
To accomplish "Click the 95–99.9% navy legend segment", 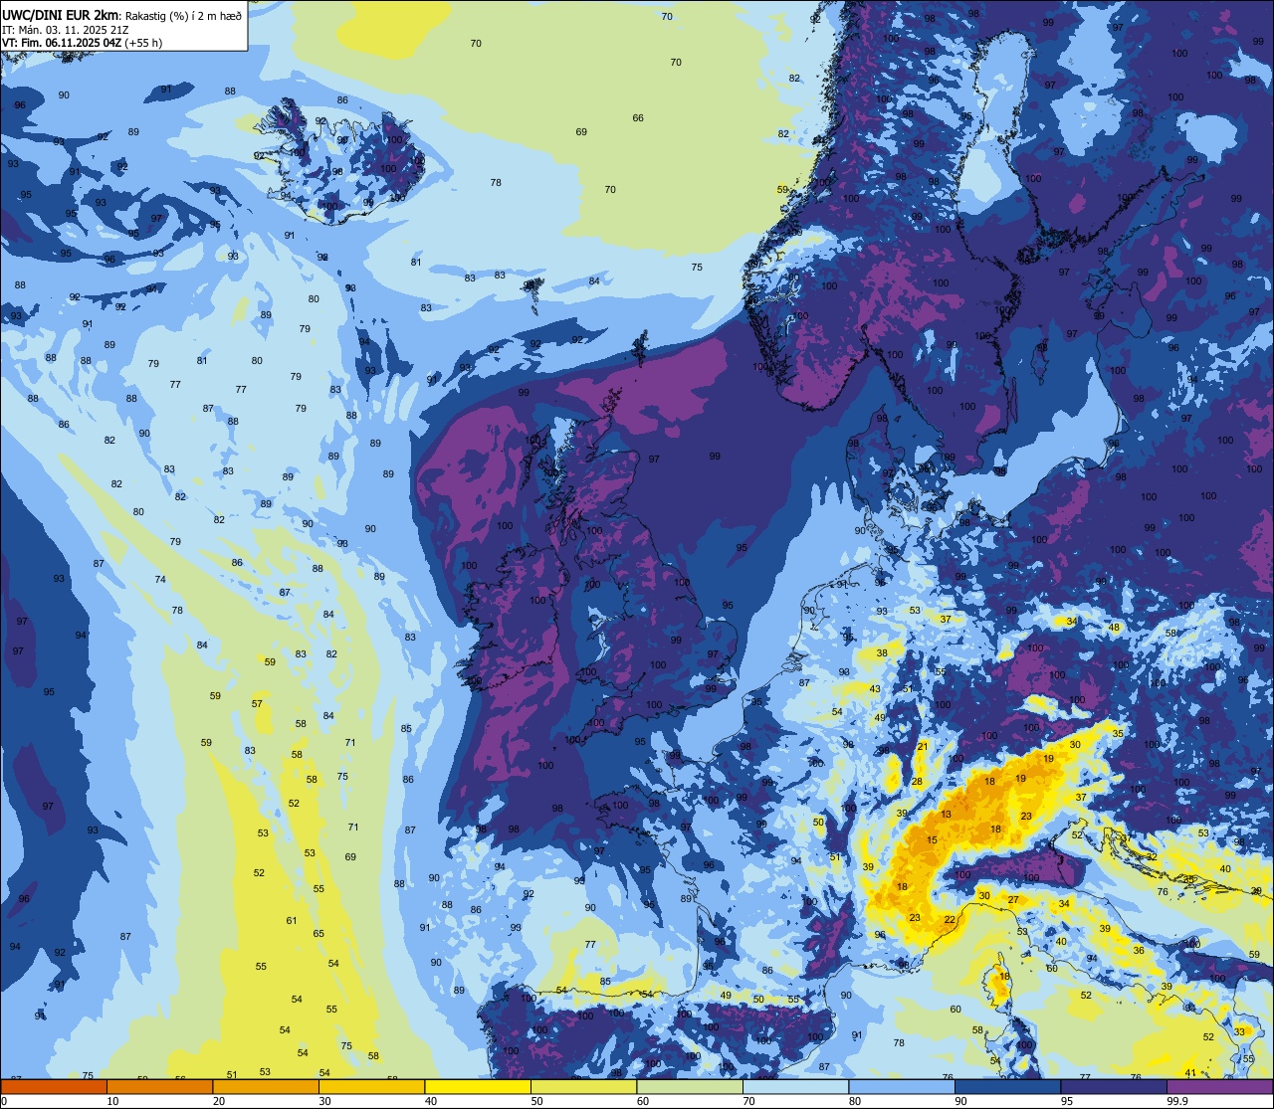I will pyautogui.click(x=1114, y=1086).
